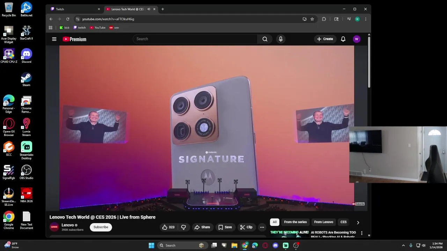
Task: Open the Chrome apps grid shortcut
Action: (51, 28)
